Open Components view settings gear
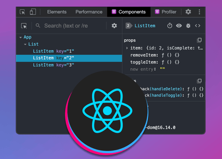This screenshot has height=159, width=222. pyautogui.click(x=114, y=26)
